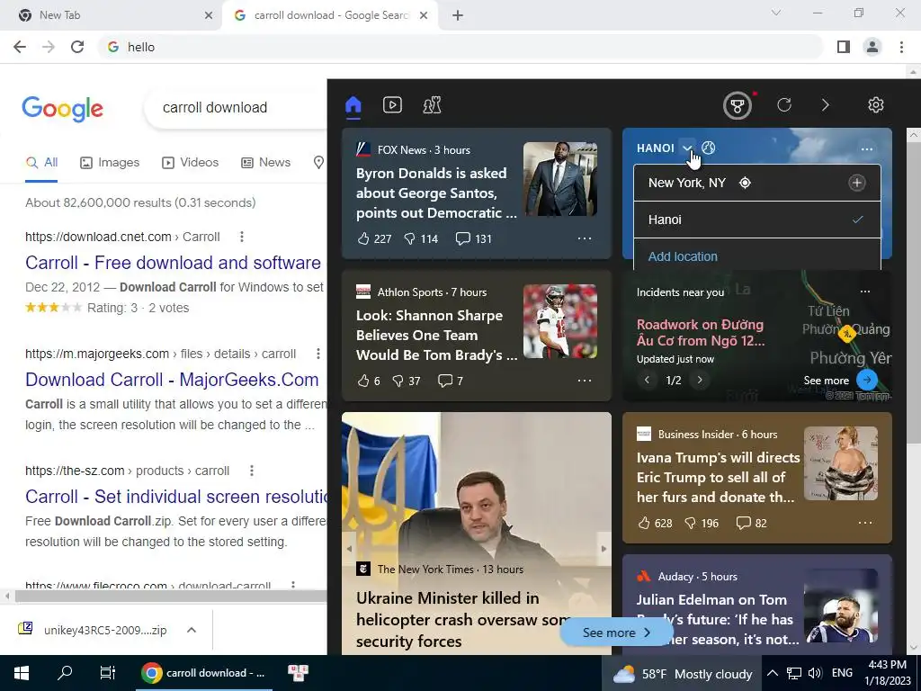Click Add location link
Screen dimensions: 921x691
pos(683,256)
